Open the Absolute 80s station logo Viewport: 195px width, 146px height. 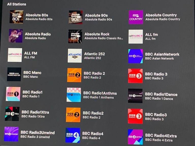click(17, 17)
